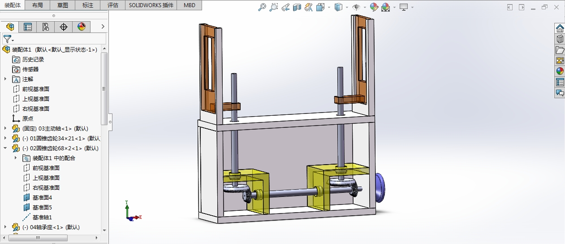Open the Custom Properties task pane icon
Viewport: 565px width, 244px height.
(x=560, y=82)
